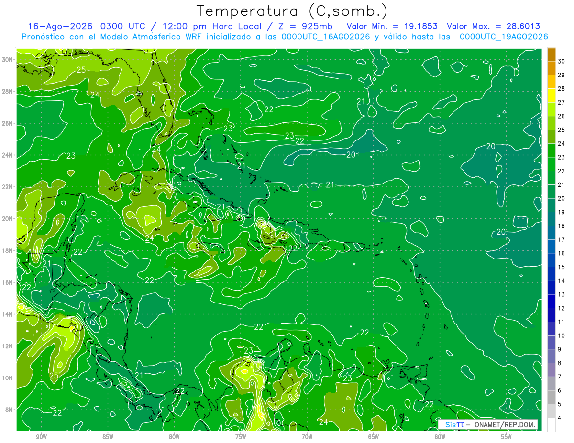Click the 'Valor Max. = 28.6013' text
Screen dimensions: 574x443
pyautogui.click(x=494, y=26)
